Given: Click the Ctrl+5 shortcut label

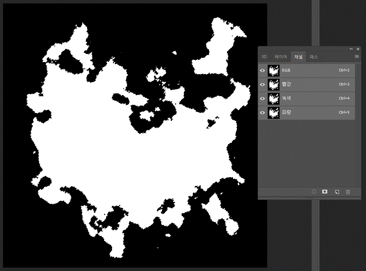Looking at the screenshot, I should coord(344,112).
